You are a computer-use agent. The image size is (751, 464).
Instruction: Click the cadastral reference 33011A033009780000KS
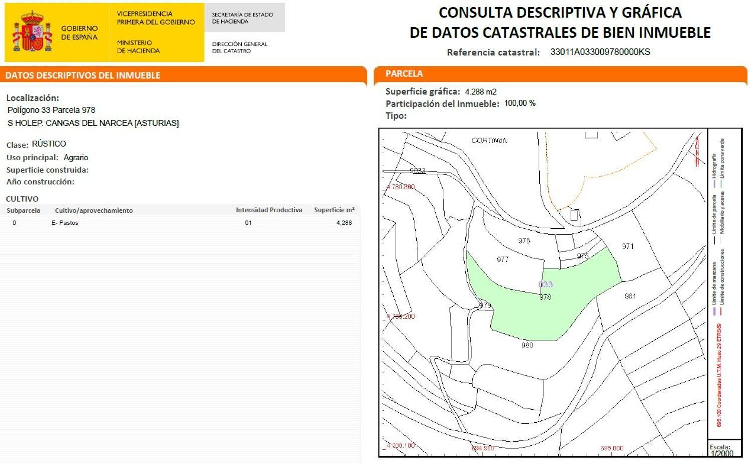[600, 52]
